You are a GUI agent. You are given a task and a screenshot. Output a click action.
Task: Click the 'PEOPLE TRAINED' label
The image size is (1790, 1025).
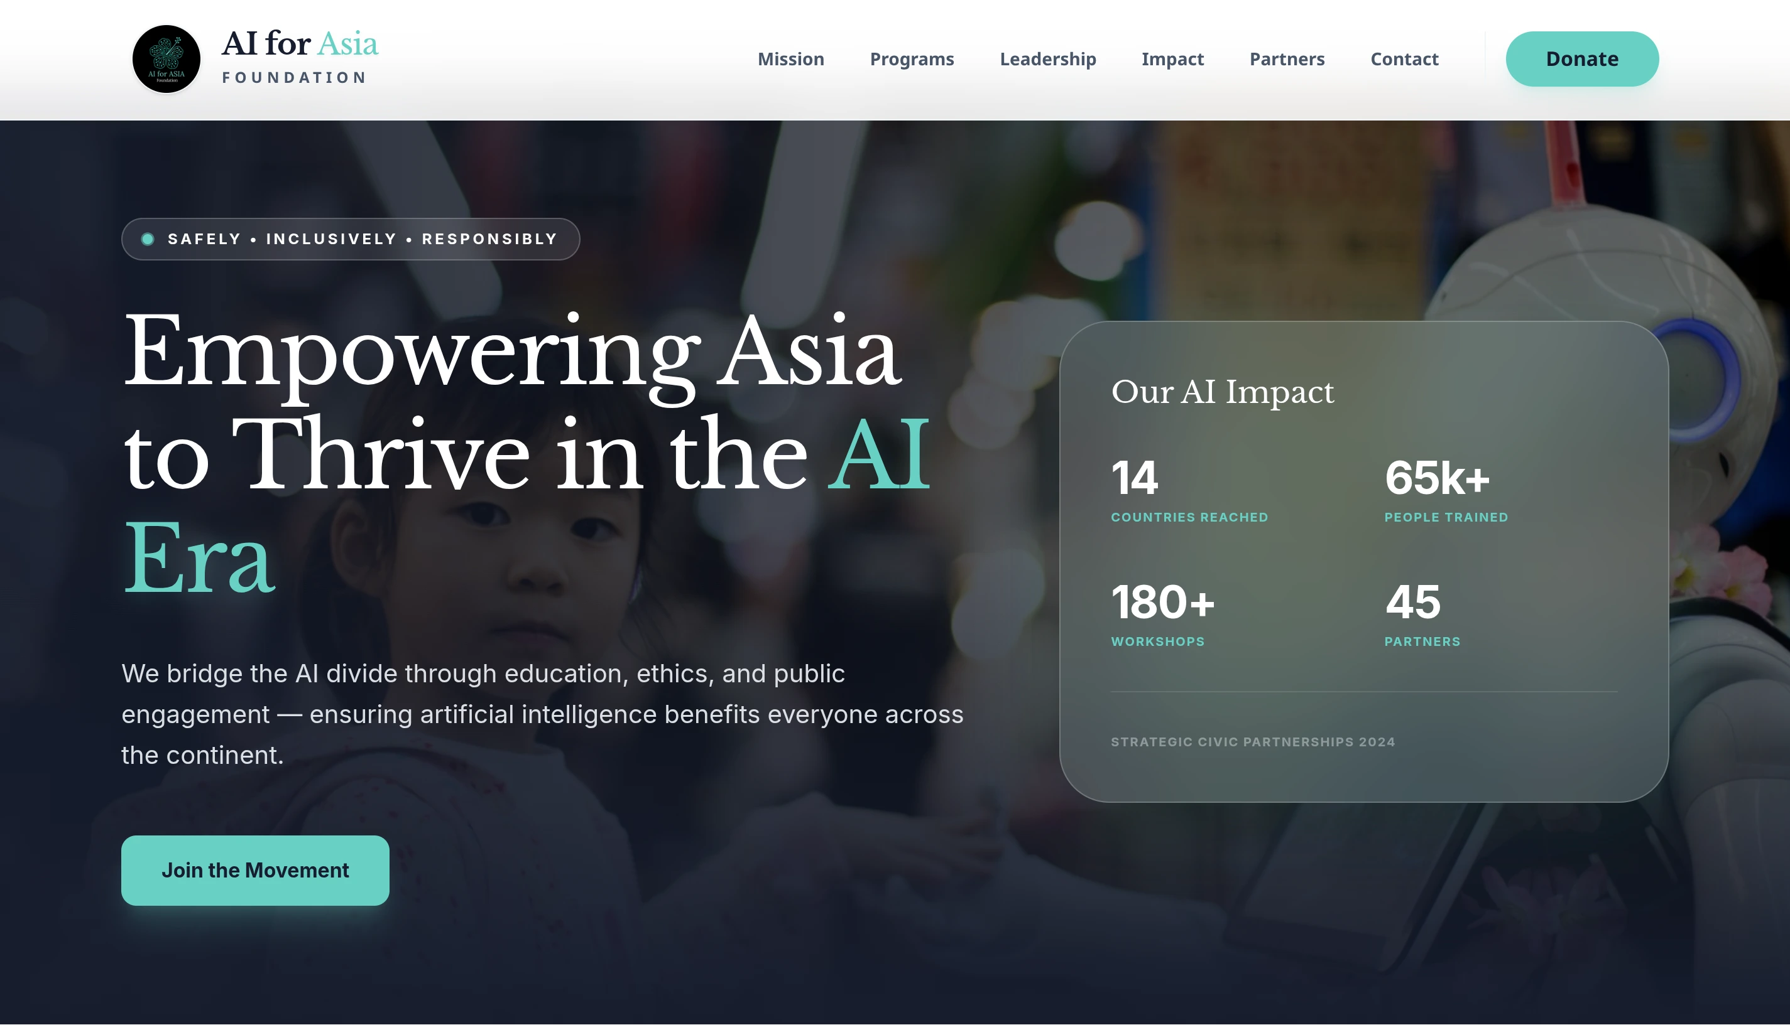click(x=1446, y=517)
